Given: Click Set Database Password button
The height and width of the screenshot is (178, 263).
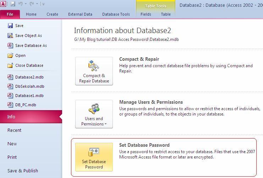Looking at the screenshot, I should [x=94, y=157].
